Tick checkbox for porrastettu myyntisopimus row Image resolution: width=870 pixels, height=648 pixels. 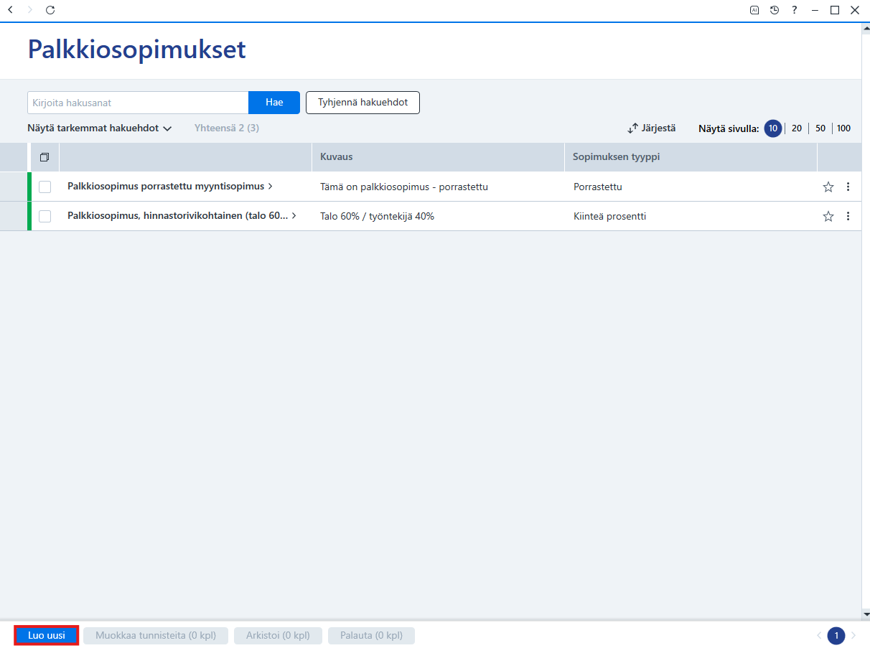coord(45,187)
